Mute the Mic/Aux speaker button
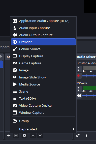 79,96
